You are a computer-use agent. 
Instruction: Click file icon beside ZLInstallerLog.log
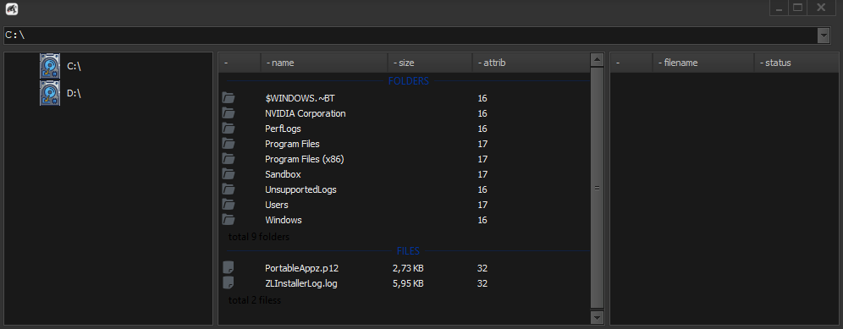point(228,282)
